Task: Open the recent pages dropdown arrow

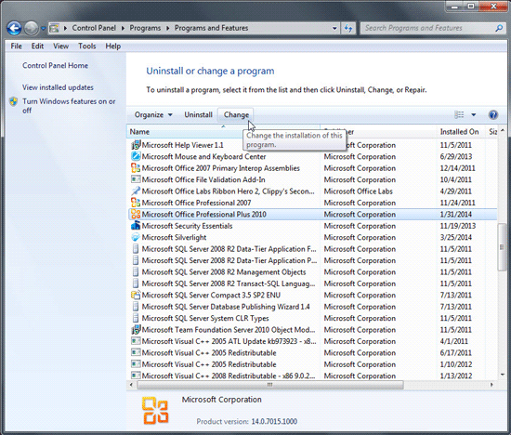Action: (x=43, y=29)
